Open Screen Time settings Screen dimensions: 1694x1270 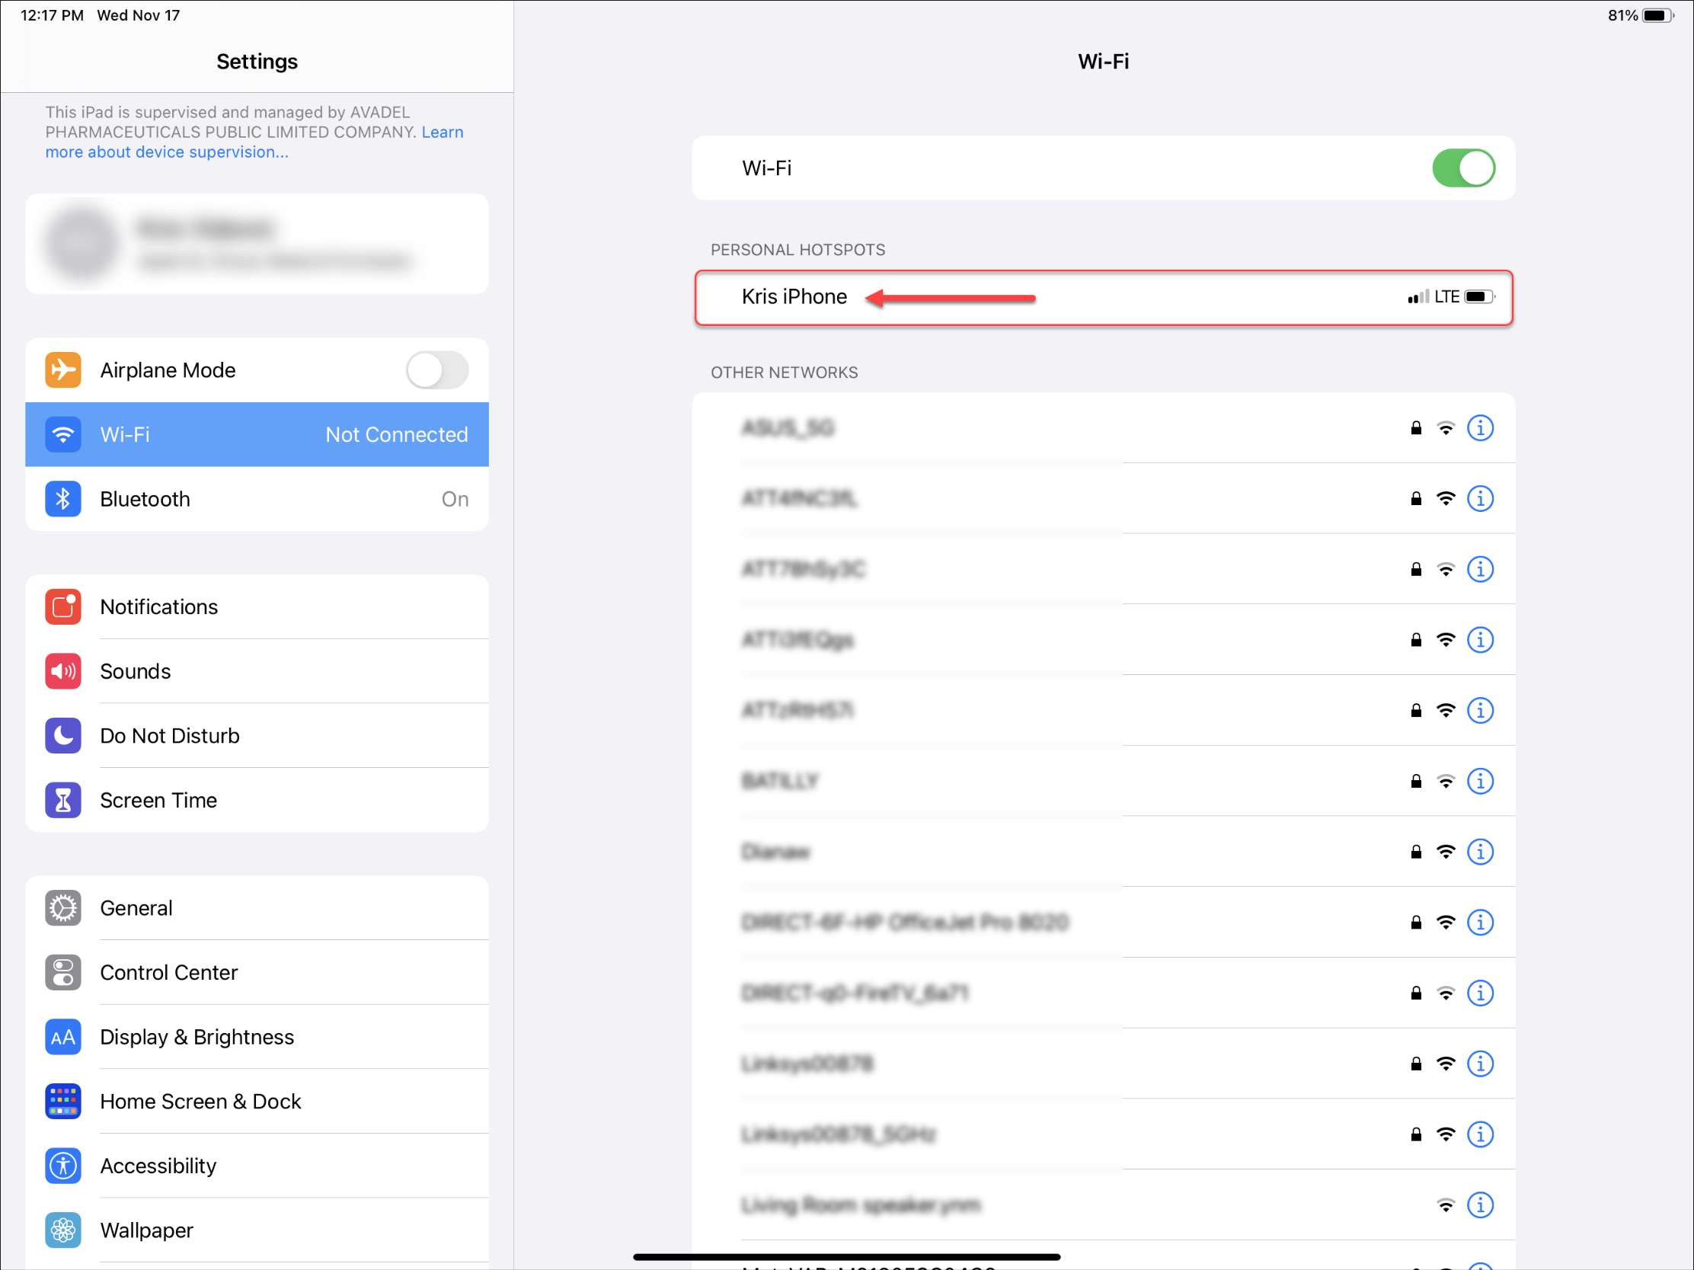pos(257,800)
